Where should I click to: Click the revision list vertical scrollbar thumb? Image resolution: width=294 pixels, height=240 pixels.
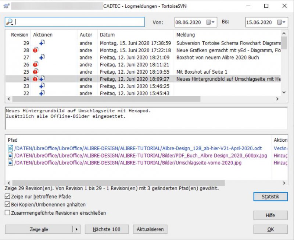pos(284,43)
